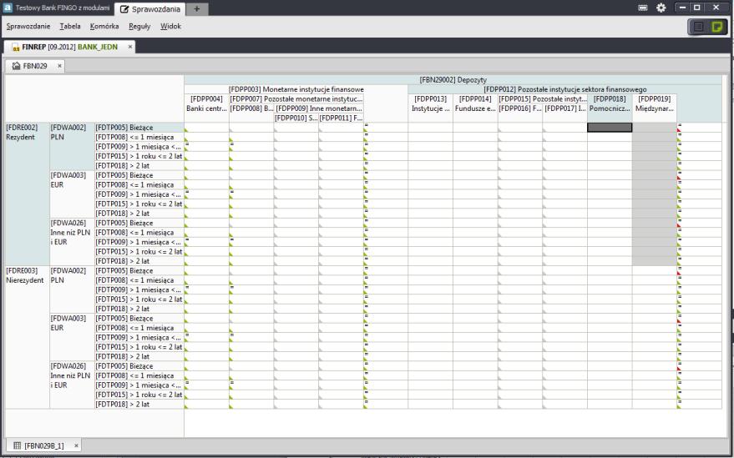The width and height of the screenshot is (734, 458).
Task: Click the house icon on FBN029 tab
Action: 17,66
